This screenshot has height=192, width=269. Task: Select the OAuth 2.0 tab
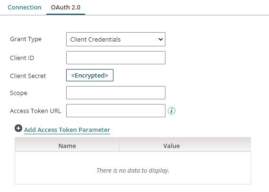click(66, 8)
